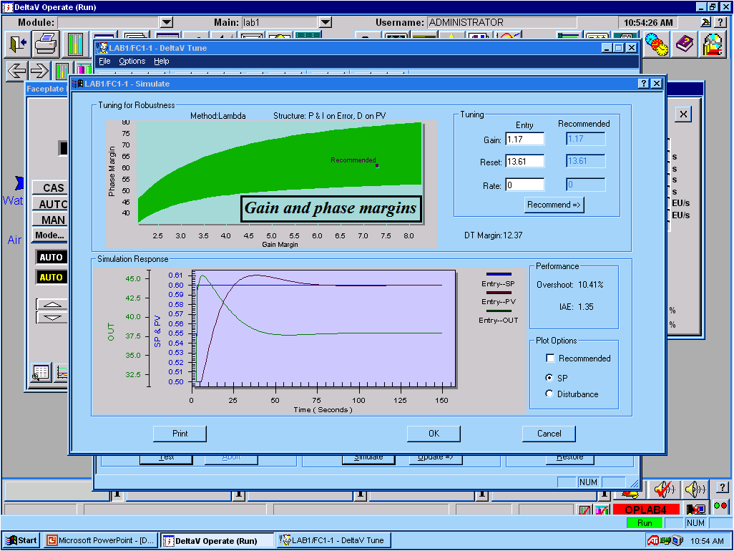The height and width of the screenshot is (551, 734).
Task: Click the red OPLAB4 alarm banner
Action: [645, 509]
